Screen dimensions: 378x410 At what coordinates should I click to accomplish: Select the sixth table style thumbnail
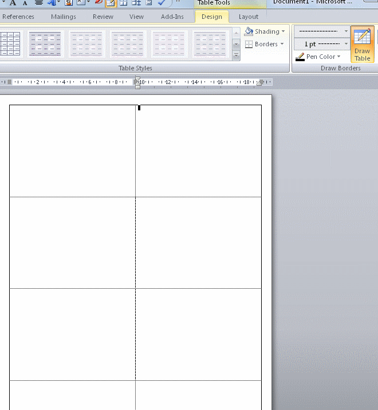(210, 44)
